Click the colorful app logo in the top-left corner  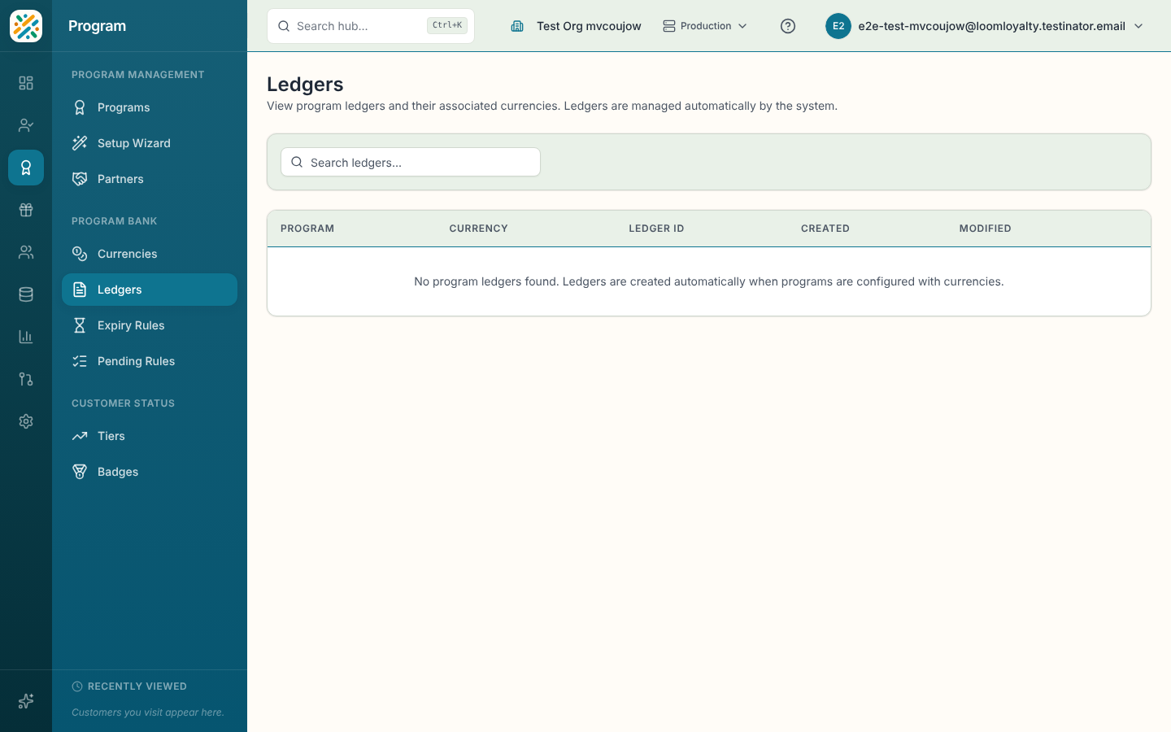tap(26, 26)
